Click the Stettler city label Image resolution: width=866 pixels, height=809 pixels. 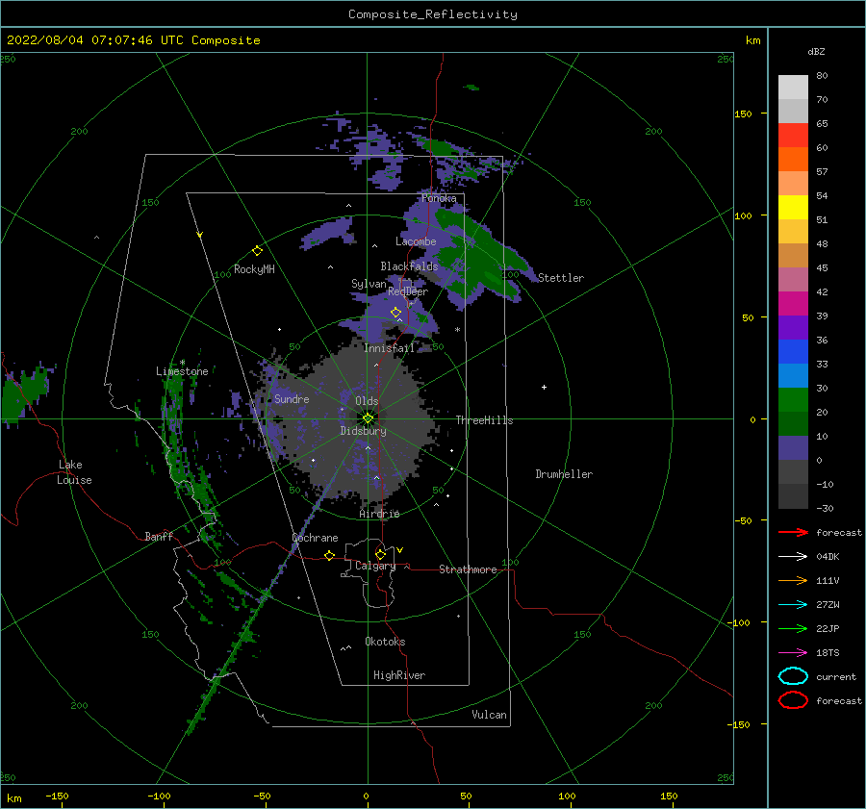tap(561, 278)
